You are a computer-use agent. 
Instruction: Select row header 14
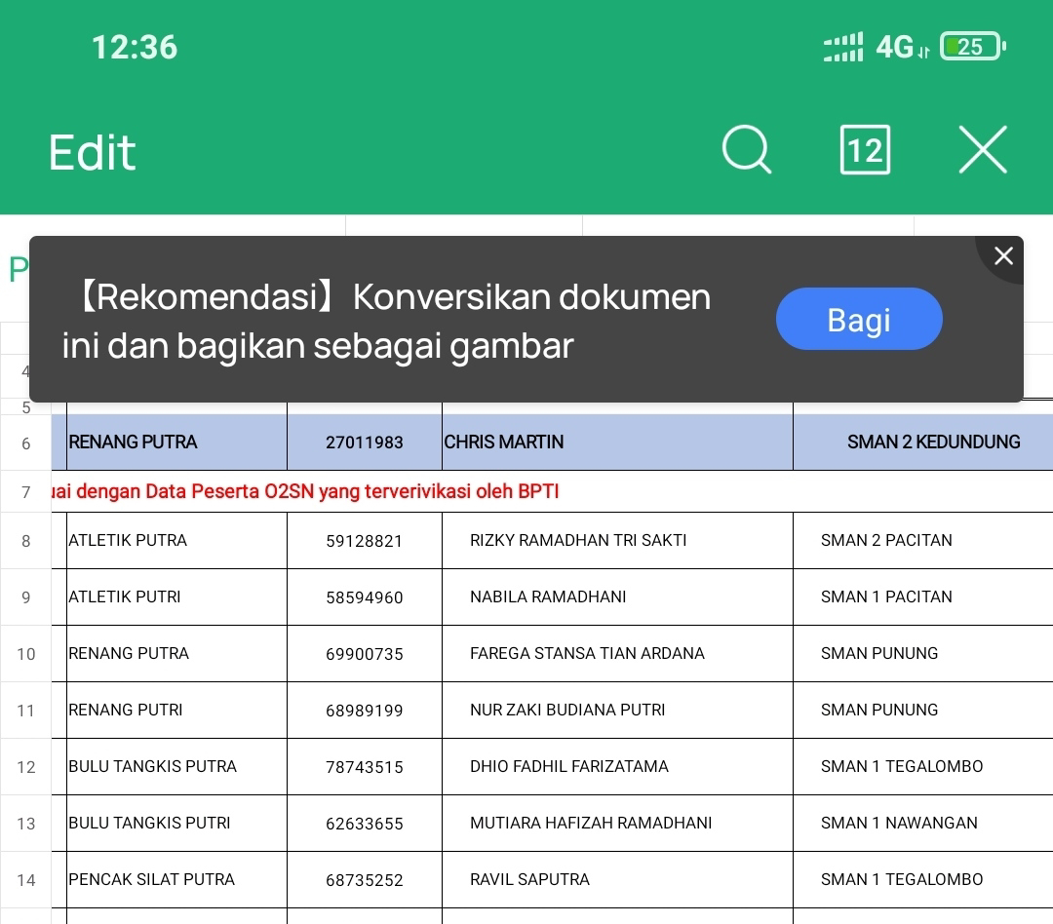25,880
